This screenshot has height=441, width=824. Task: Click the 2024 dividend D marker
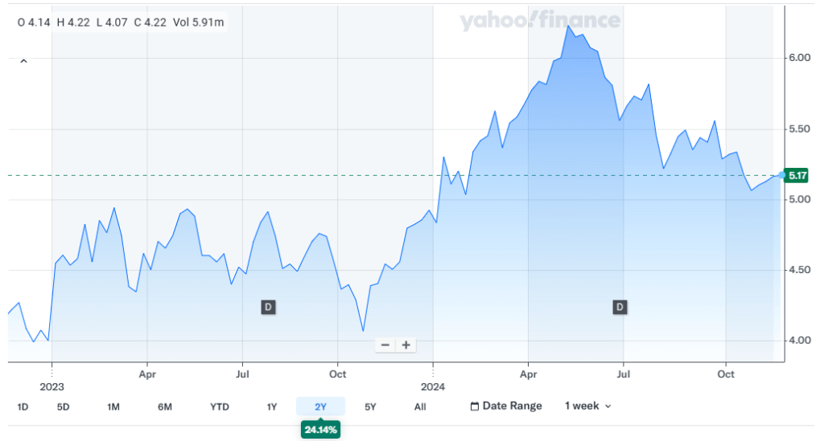(x=620, y=306)
